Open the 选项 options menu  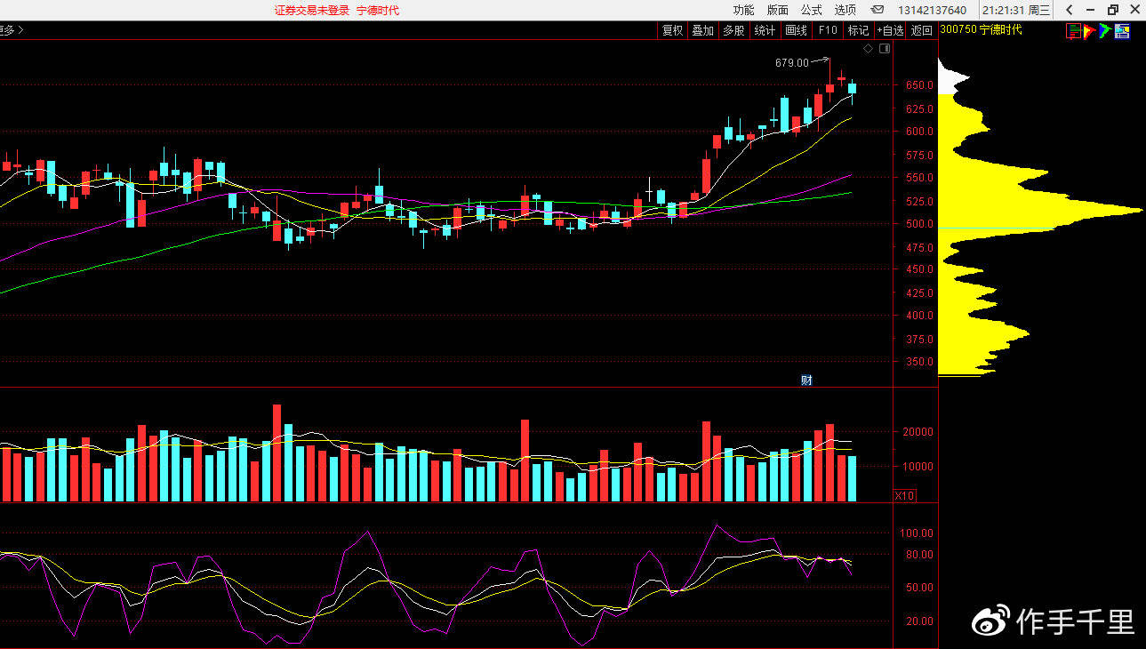(845, 10)
